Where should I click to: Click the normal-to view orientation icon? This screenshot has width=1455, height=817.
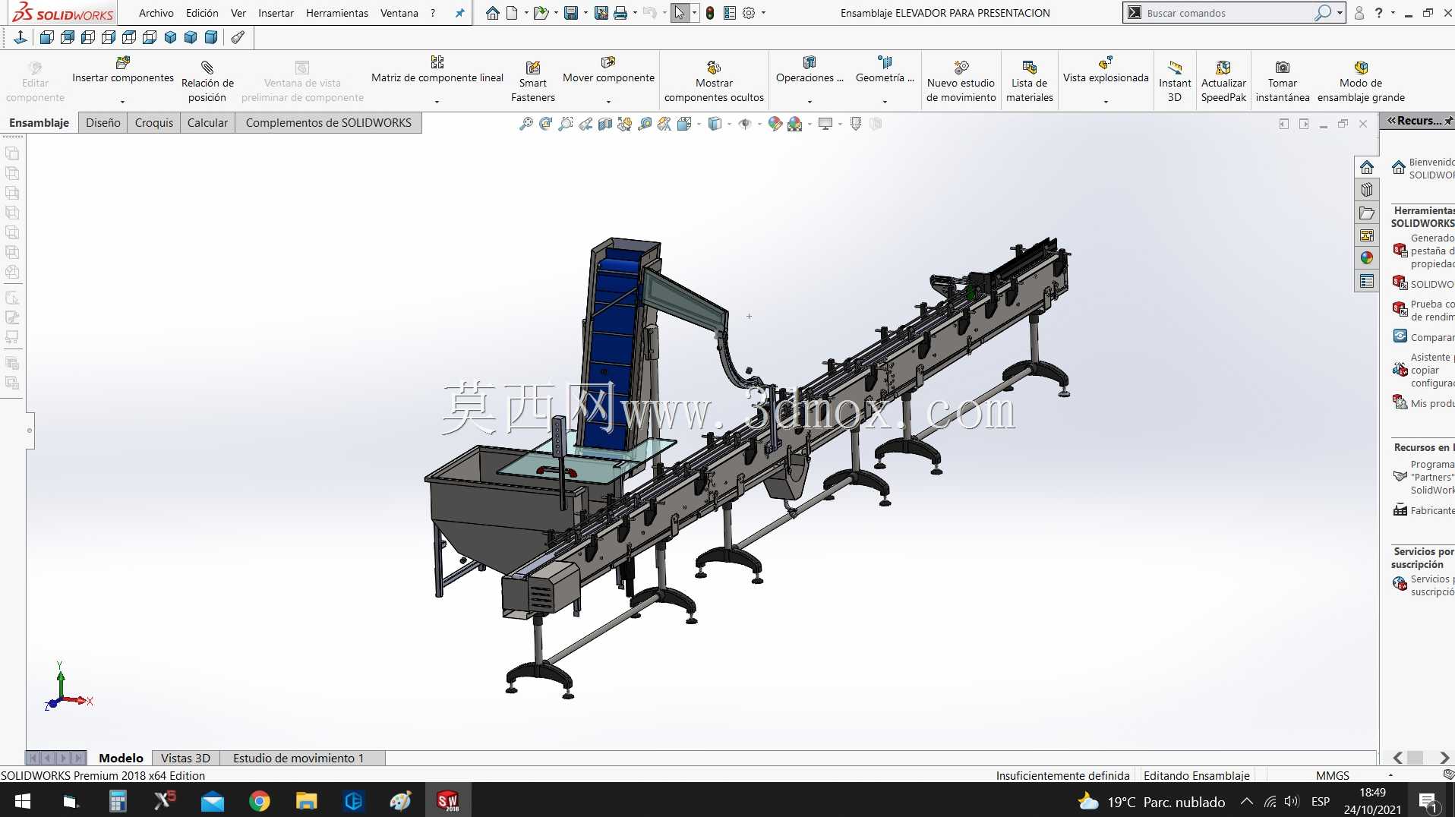click(x=21, y=37)
